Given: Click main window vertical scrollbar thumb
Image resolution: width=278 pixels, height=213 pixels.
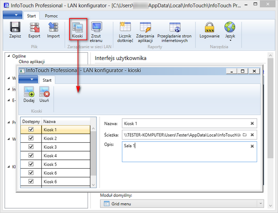Looking at the screenshot, I should [x=271, y=108].
